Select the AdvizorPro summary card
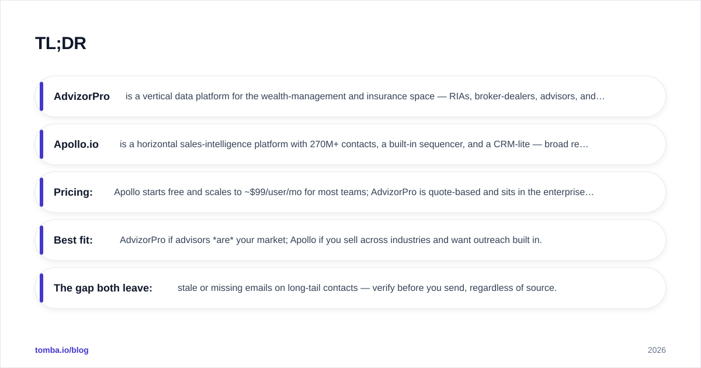The height and width of the screenshot is (368, 701). coord(350,96)
